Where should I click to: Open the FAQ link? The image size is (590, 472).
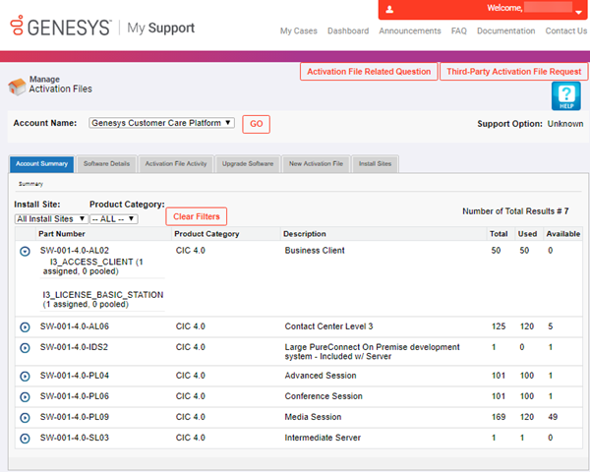(458, 30)
